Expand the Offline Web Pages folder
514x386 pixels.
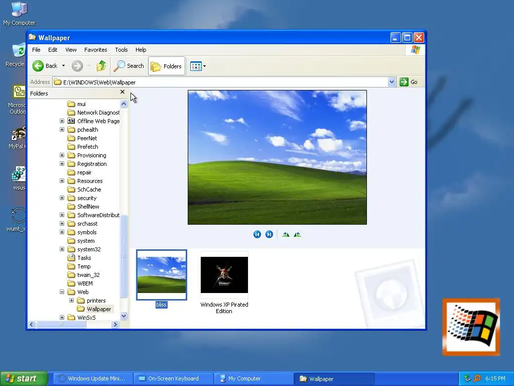(x=62, y=121)
